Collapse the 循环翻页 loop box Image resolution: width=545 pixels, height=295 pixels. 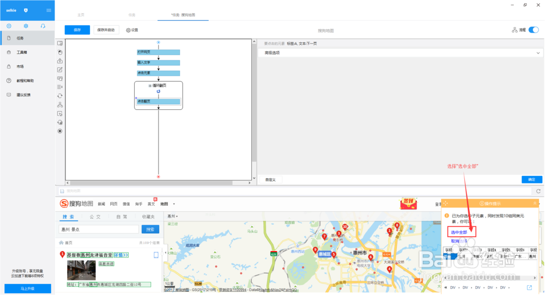150,85
